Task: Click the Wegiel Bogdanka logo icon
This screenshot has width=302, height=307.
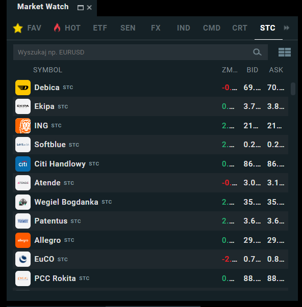Action: [x=23, y=202]
